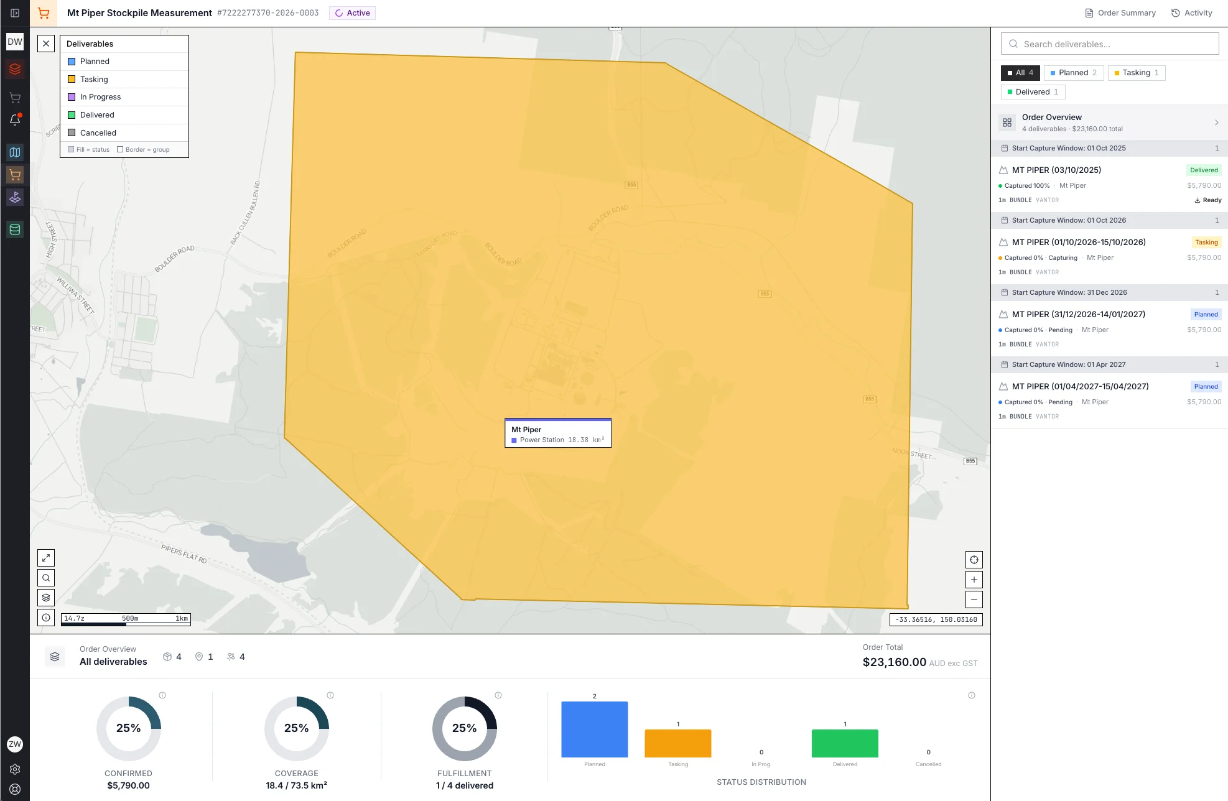Open Activity log
Viewport: 1228px width, 801px height.
1192,13
